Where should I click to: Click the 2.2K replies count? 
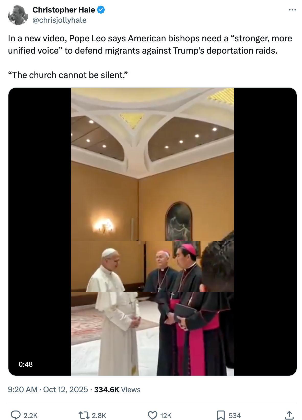click(30, 416)
